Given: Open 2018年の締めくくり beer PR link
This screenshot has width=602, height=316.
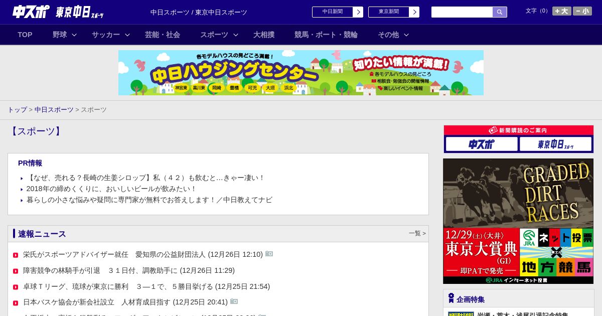Looking at the screenshot, I should [x=111, y=189].
